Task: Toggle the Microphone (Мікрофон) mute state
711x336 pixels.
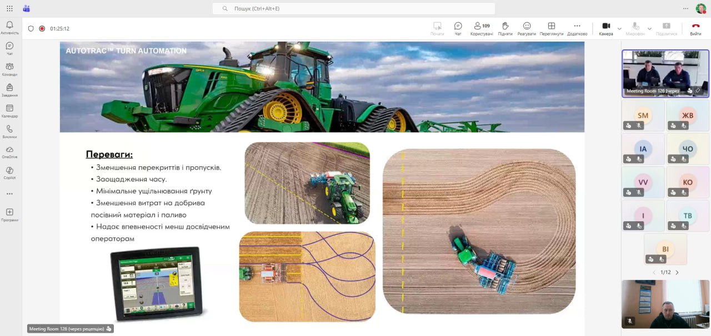Action: [635, 28]
